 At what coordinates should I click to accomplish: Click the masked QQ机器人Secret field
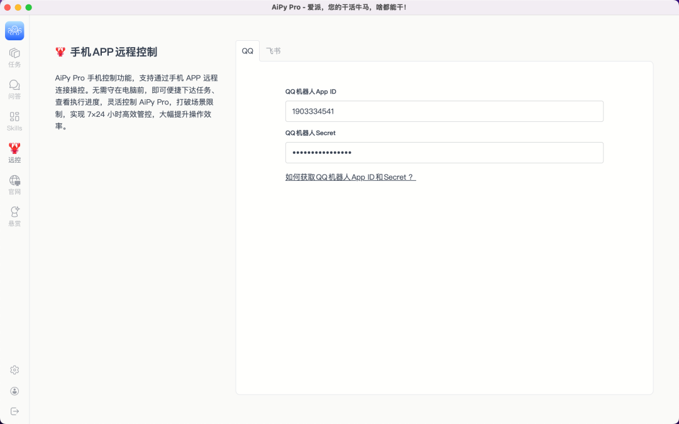point(444,153)
